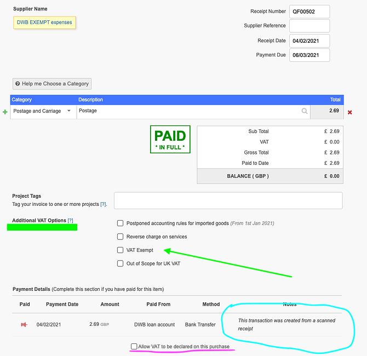367x356 pixels.
Task: Tick Out of Scope for UK VAT
Action: coord(120,263)
